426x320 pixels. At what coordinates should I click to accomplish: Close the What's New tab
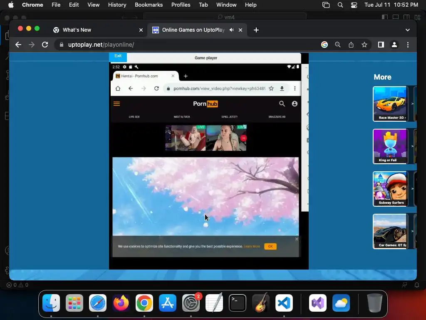click(x=141, y=30)
